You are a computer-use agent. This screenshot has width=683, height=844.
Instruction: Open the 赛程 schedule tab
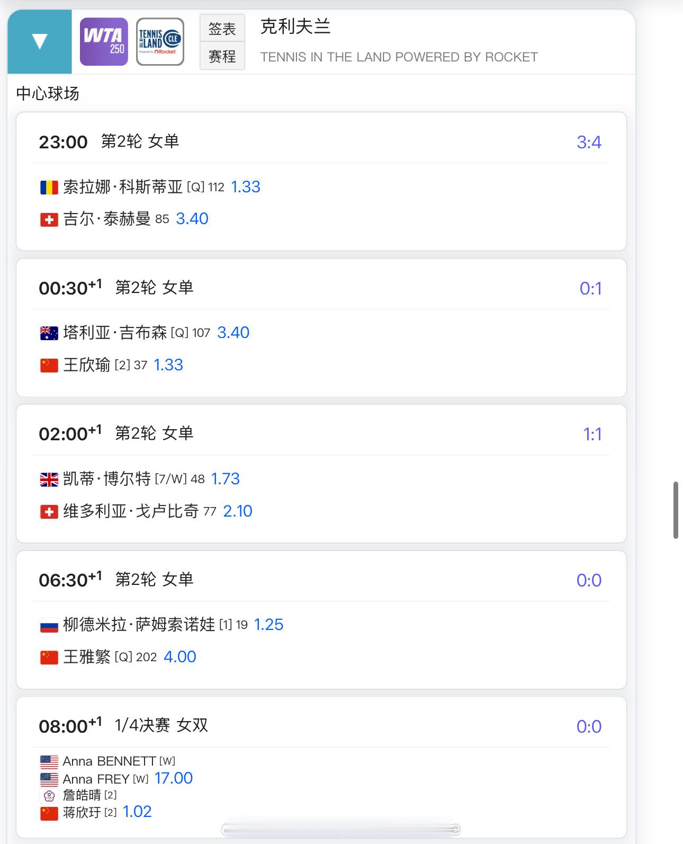tap(222, 56)
